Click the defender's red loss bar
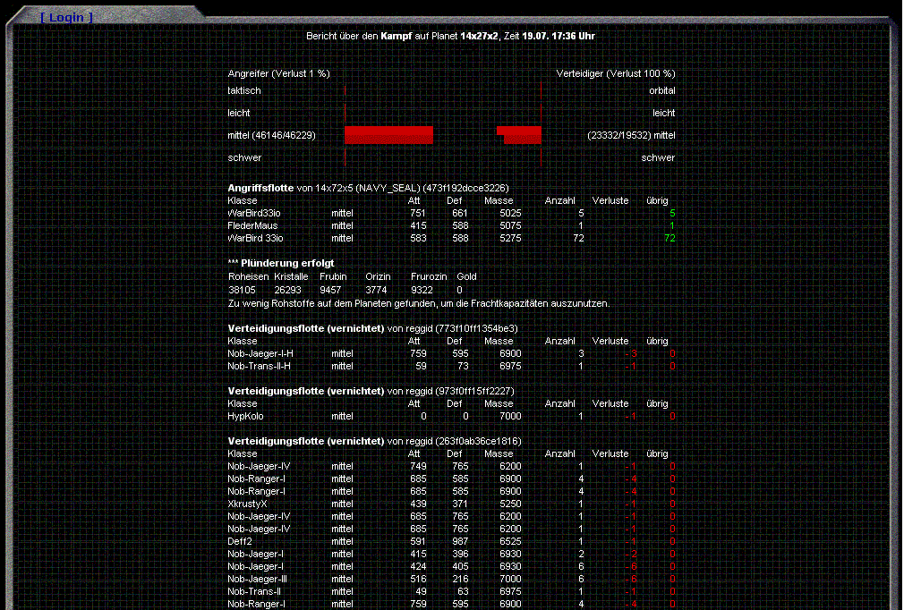904x610 pixels. pyautogui.click(x=521, y=135)
